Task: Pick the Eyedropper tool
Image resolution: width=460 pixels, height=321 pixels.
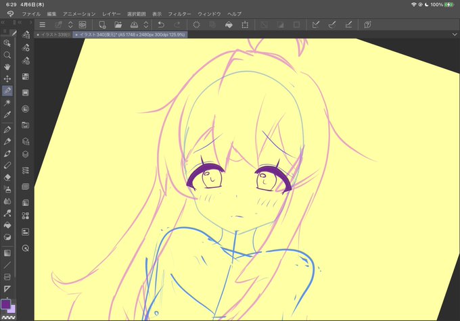Action: 7,115
